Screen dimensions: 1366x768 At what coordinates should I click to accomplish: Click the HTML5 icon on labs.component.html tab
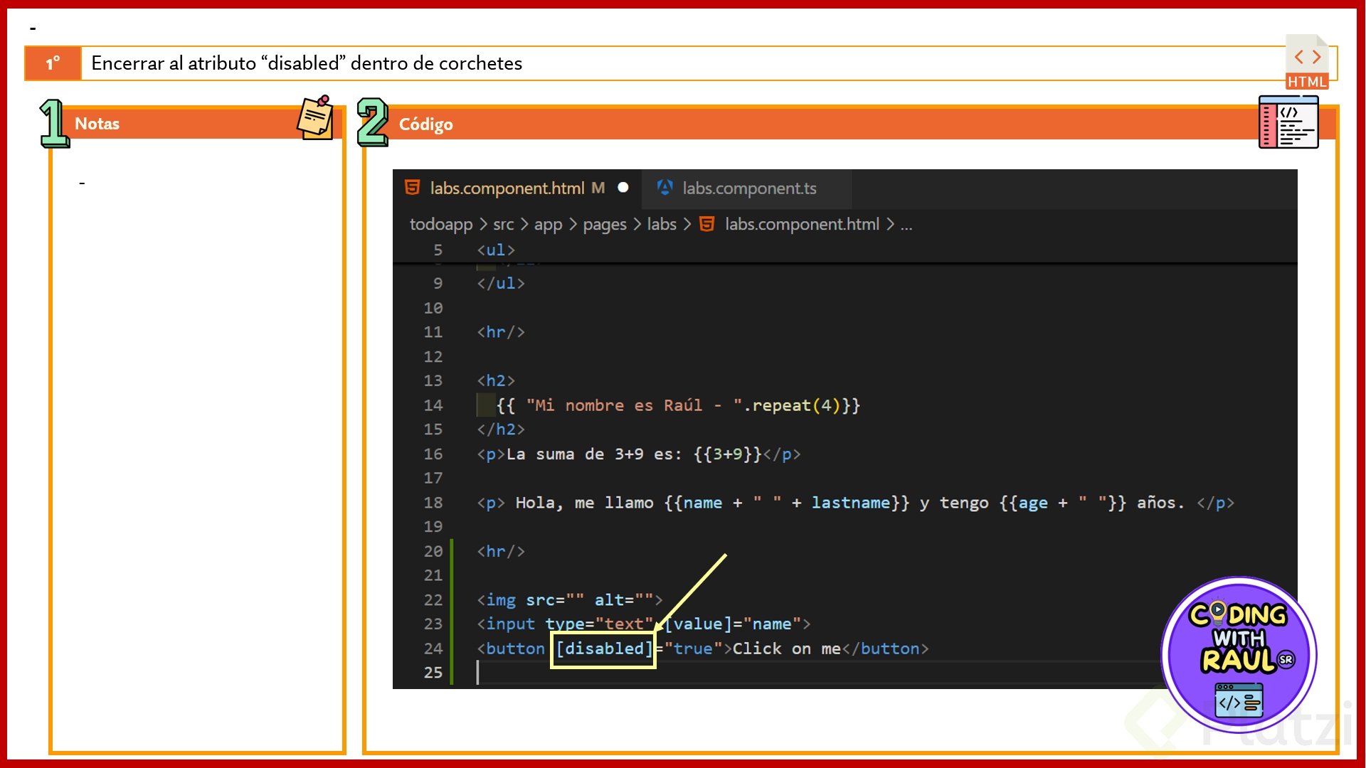pyautogui.click(x=412, y=188)
